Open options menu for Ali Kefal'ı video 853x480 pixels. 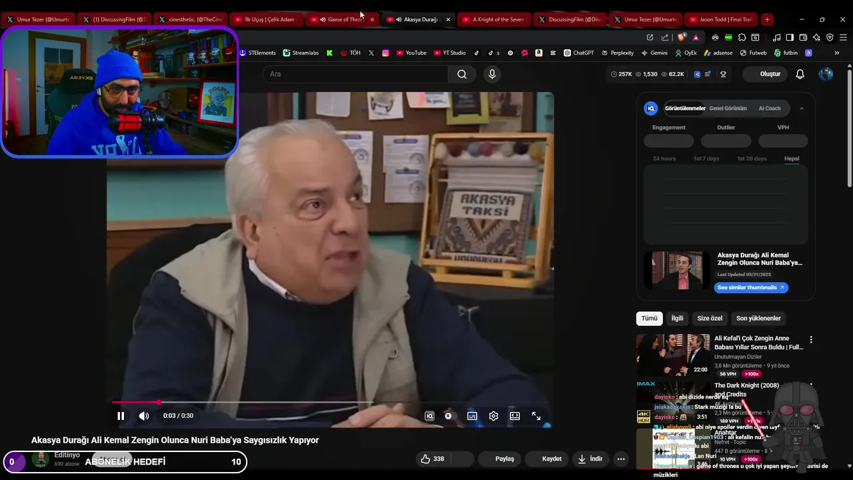coord(811,340)
